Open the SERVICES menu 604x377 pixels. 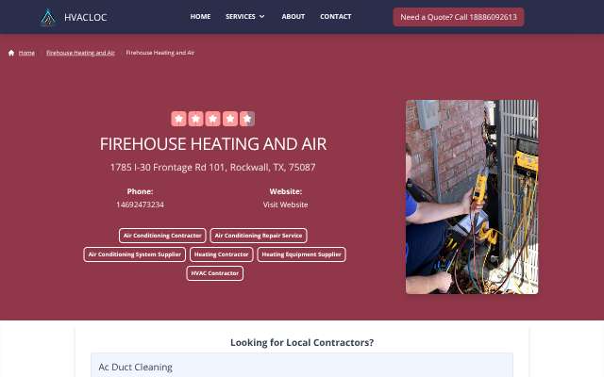(241, 17)
